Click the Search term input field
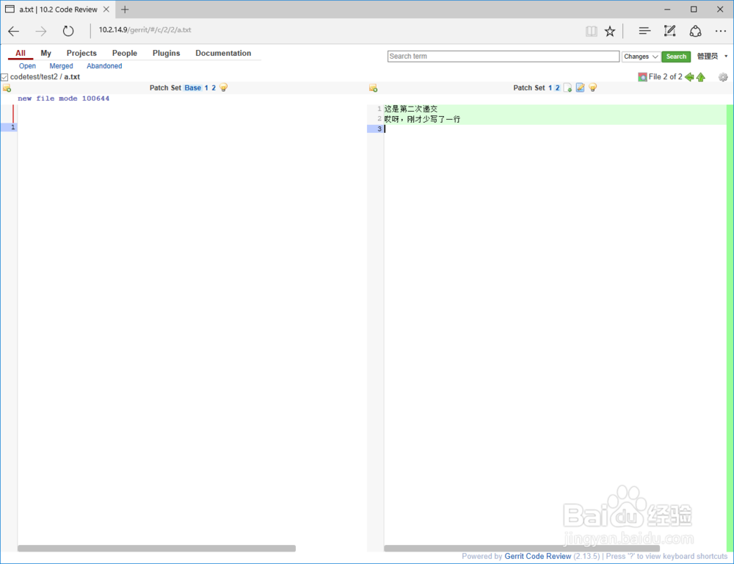This screenshot has height=564, width=734. click(504, 57)
